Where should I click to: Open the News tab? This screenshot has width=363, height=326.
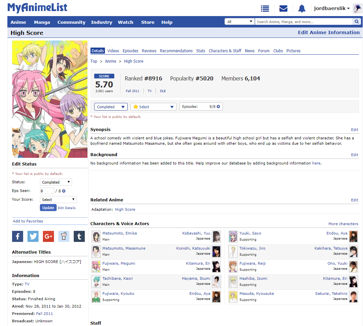250,51
